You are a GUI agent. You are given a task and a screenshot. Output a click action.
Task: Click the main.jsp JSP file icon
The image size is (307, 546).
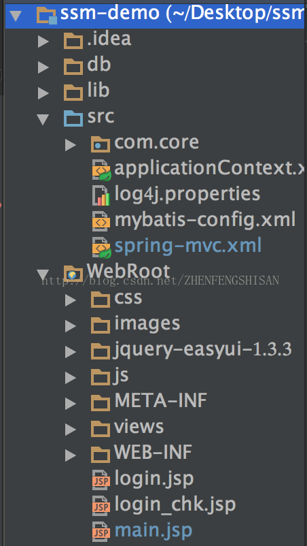click(x=101, y=531)
